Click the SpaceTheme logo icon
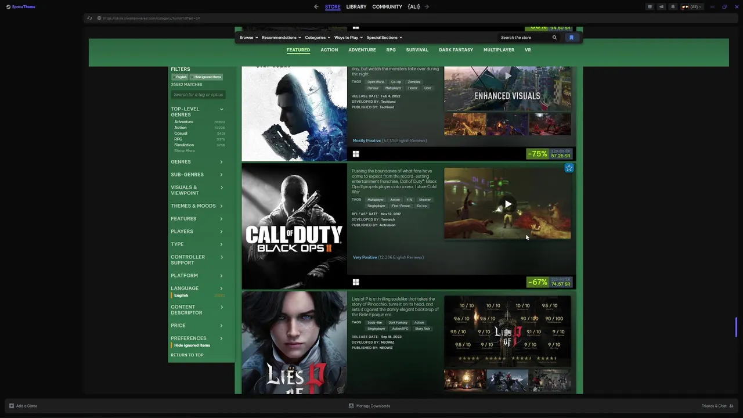The height and width of the screenshot is (418, 743). pyautogui.click(x=8, y=7)
